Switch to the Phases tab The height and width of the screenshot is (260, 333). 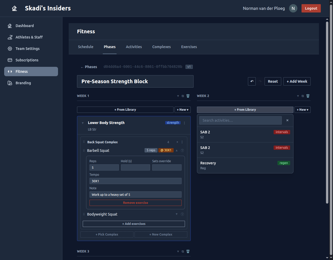(x=110, y=47)
